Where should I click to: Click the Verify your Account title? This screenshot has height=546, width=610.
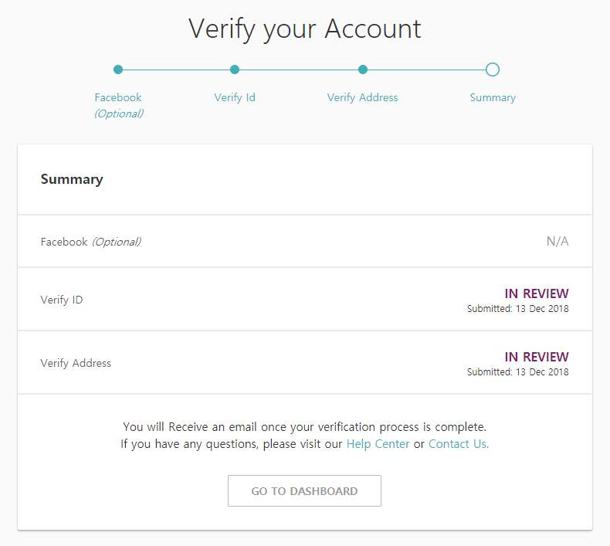[305, 29]
